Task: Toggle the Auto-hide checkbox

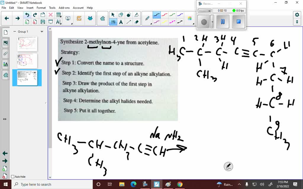Action: pos(13,177)
